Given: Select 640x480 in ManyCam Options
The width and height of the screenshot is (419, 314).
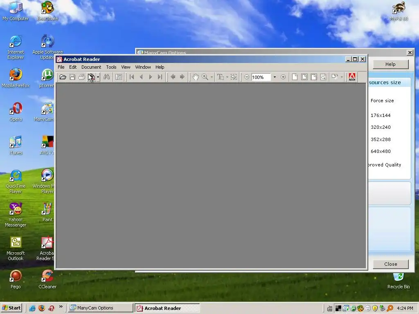Looking at the screenshot, I should click(x=381, y=151).
